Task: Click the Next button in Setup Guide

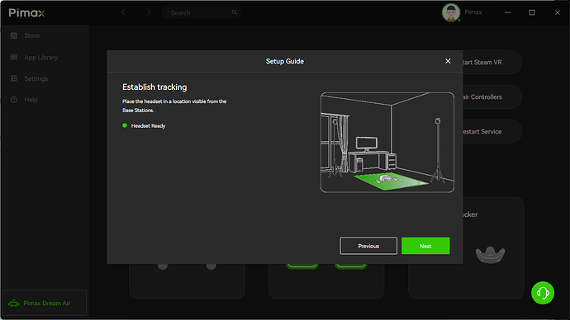Action: [425, 246]
